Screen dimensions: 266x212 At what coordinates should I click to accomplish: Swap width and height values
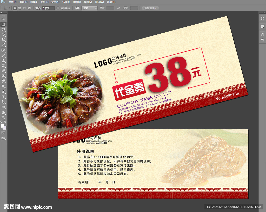click(x=118, y=8)
